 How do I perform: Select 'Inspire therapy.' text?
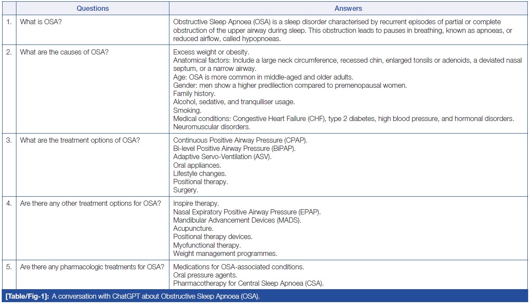click(196, 203)
